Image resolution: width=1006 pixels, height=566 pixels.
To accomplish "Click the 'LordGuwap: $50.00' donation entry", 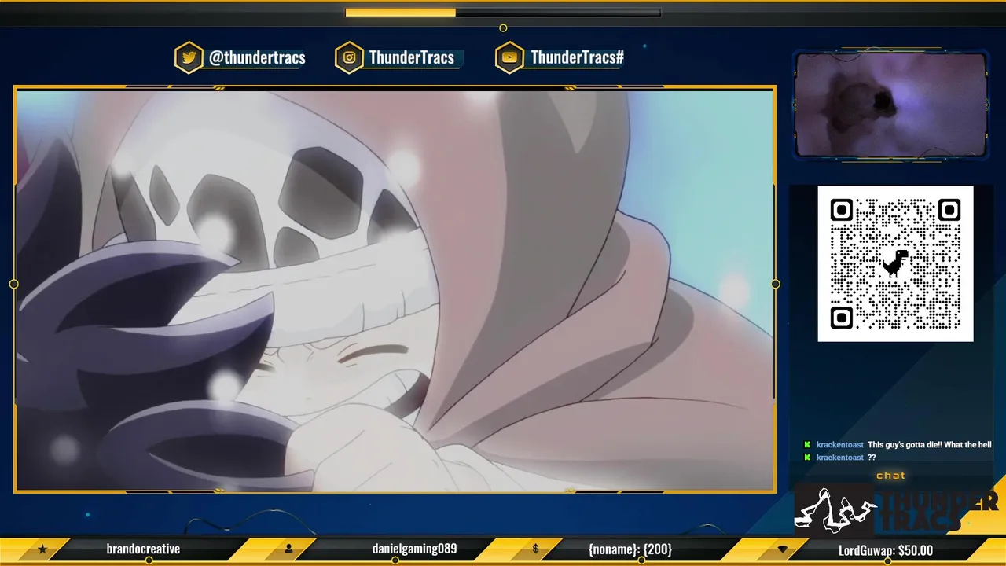I will pos(886,550).
